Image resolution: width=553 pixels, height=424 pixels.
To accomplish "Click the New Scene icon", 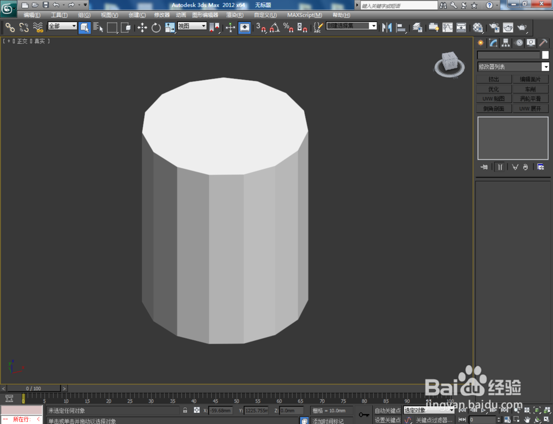I will point(25,5).
